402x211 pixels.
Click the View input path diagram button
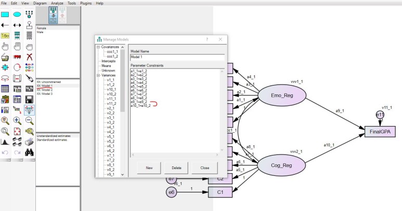click(x=54, y=16)
